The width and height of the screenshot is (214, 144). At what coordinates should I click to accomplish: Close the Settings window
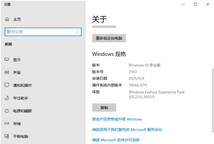pos(208,4)
